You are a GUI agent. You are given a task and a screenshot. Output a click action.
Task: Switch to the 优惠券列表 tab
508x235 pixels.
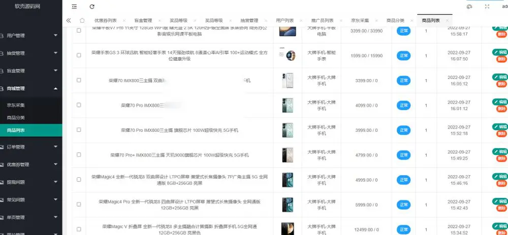[106, 20]
